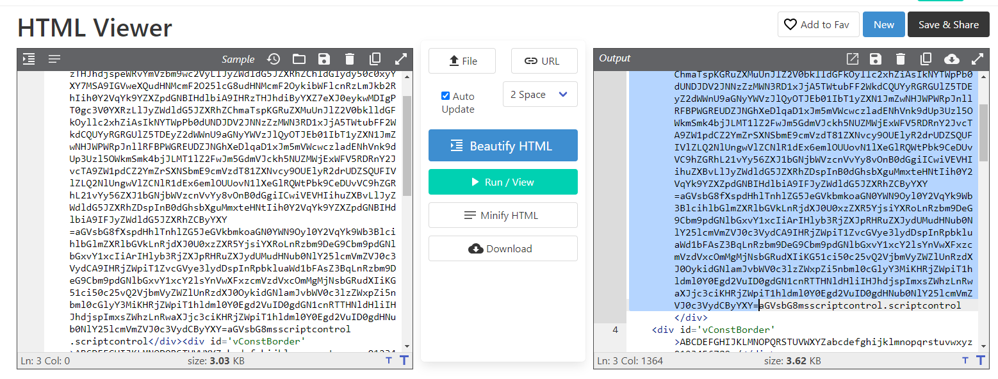Open the 2 Space indentation dropdown
The height and width of the screenshot is (379, 998).
point(540,94)
